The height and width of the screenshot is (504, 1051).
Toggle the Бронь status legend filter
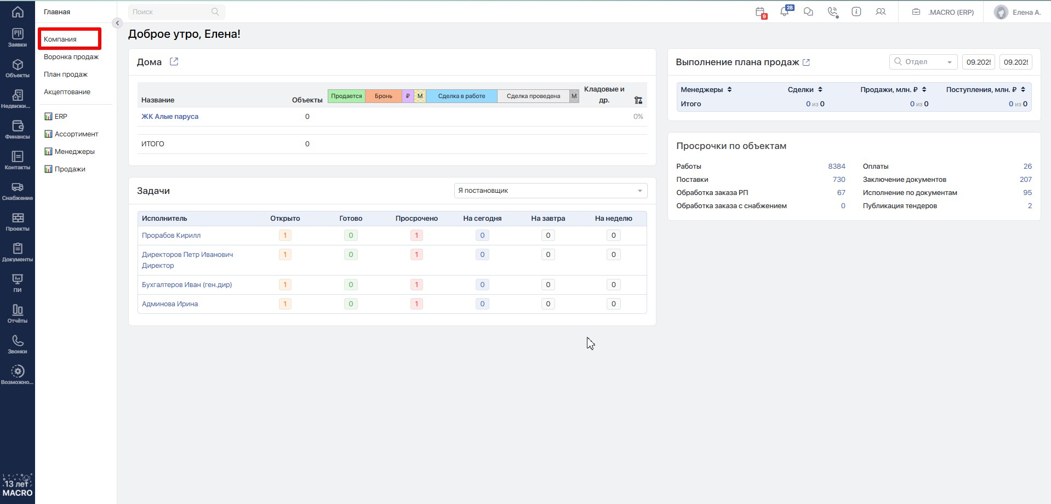click(383, 96)
